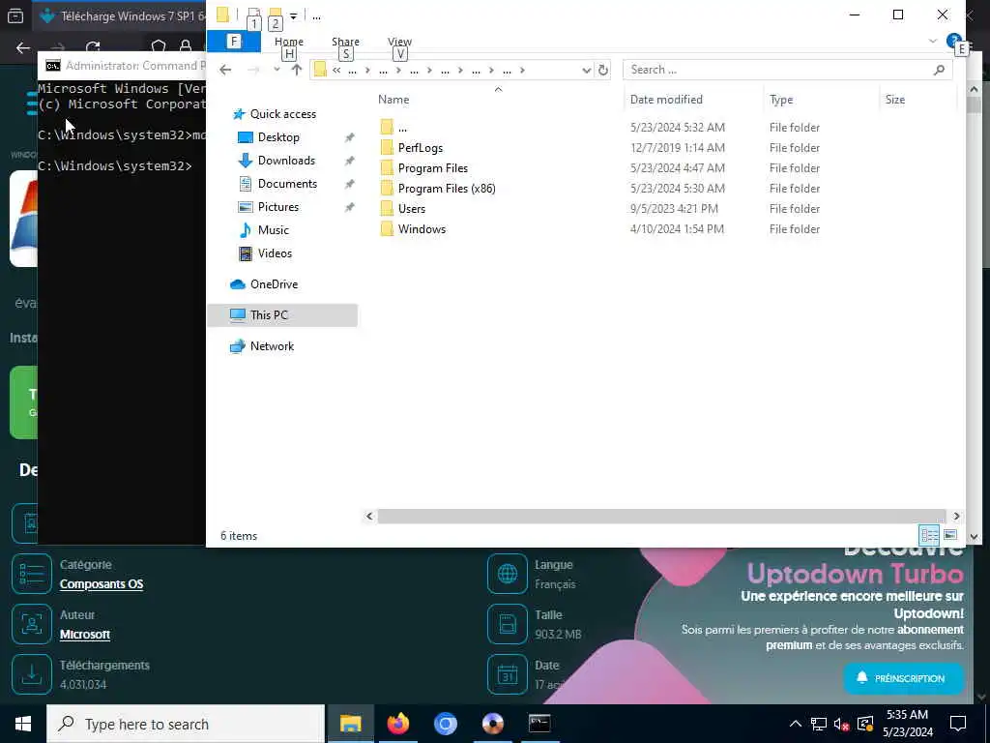Click the New folder quick access icon

pyautogui.click(x=275, y=15)
